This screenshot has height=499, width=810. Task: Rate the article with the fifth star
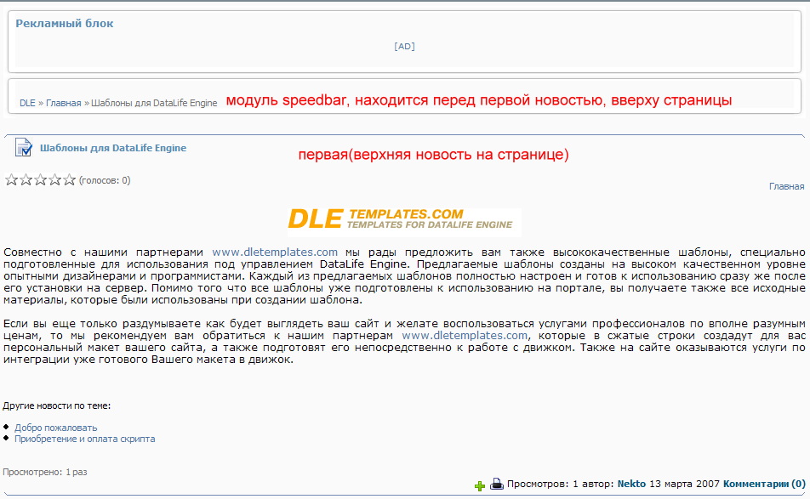[69, 180]
